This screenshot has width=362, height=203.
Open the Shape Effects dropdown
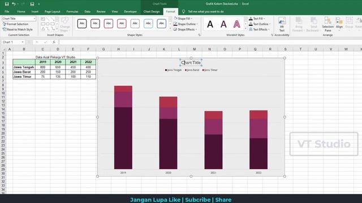tap(186, 29)
